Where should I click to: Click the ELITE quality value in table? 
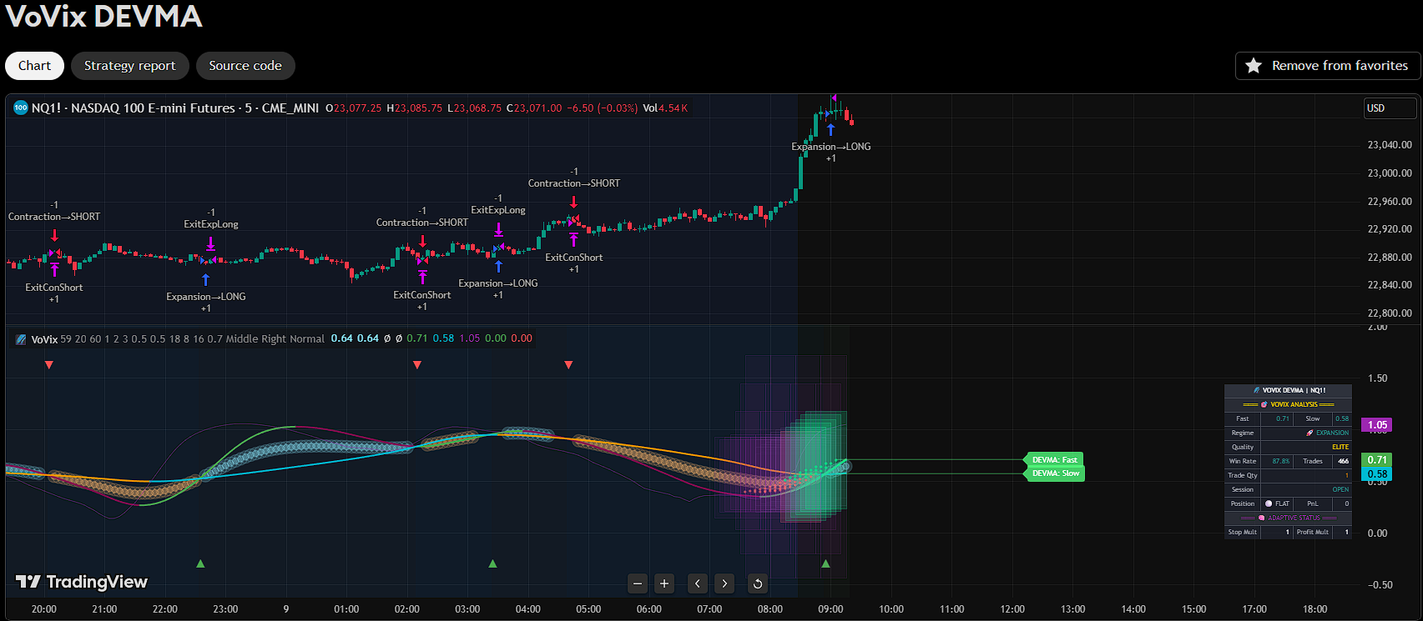pyautogui.click(x=1340, y=447)
